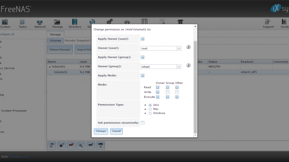Toggle the Apply Mode checkbox
Screen dimensions: 289x162
[143, 76]
